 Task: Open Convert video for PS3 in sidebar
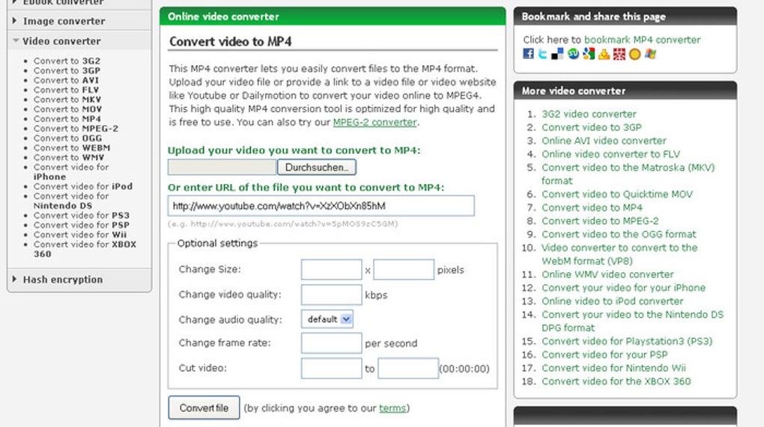pyautogui.click(x=82, y=215)
